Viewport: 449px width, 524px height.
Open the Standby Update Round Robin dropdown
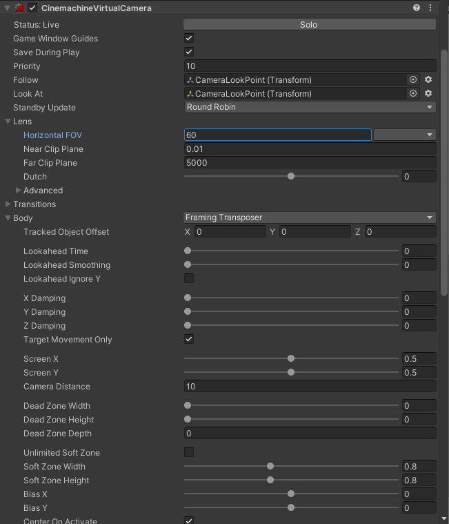310,107
